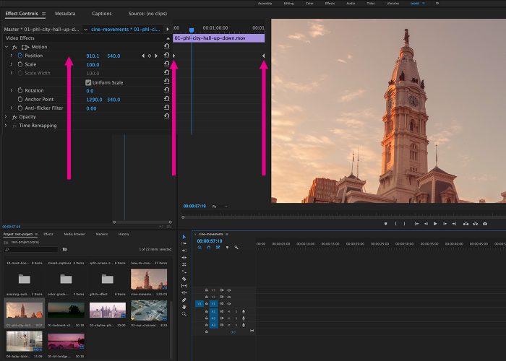506x361 pixels.
Task: Expand the Scale parameter
Action: 12,64
